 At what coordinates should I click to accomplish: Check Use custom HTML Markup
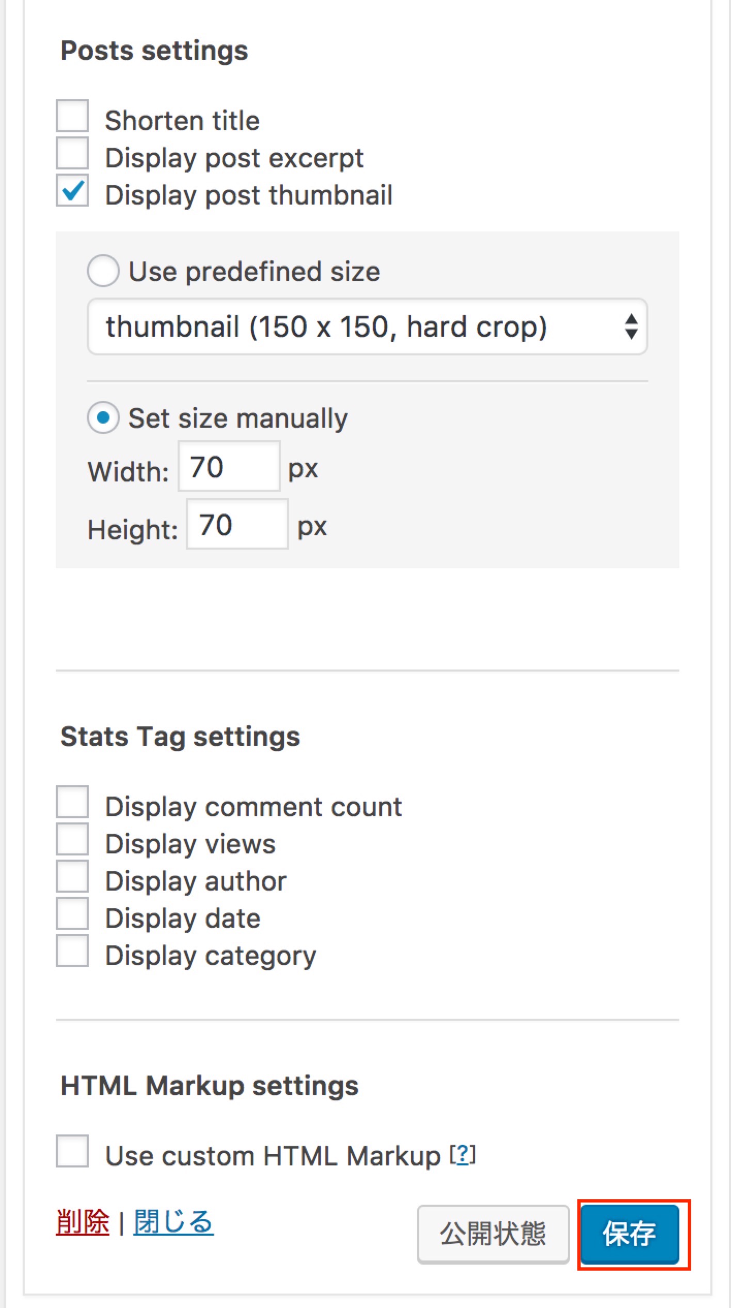[72, 1151]
